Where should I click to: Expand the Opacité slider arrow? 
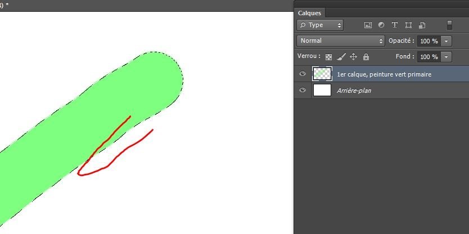coord(447,41)
